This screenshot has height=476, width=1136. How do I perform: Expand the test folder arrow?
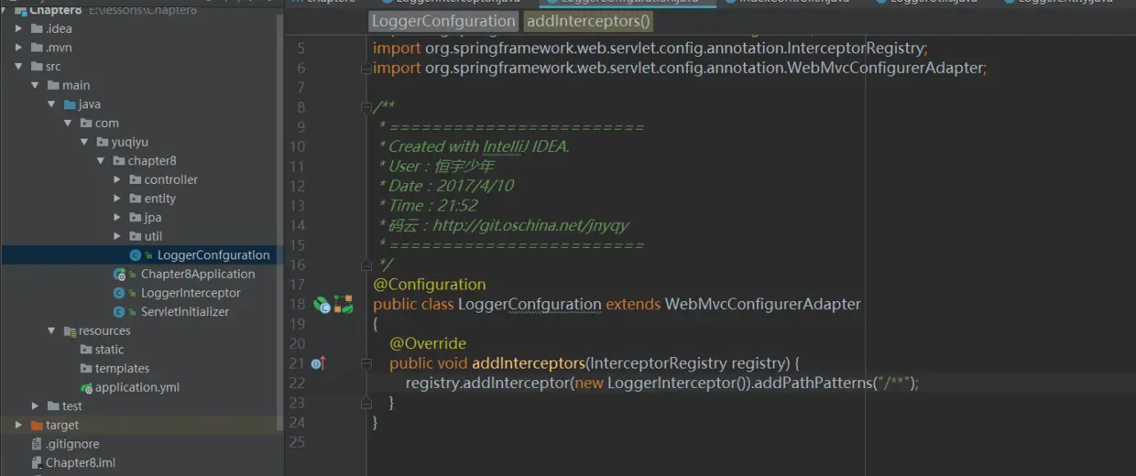pyautogui.click(x=36, y=406)
